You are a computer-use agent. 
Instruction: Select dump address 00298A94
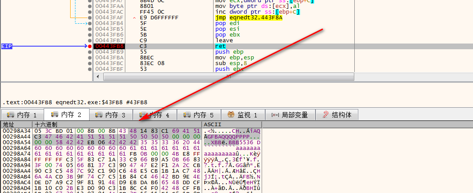coord(16,165)
